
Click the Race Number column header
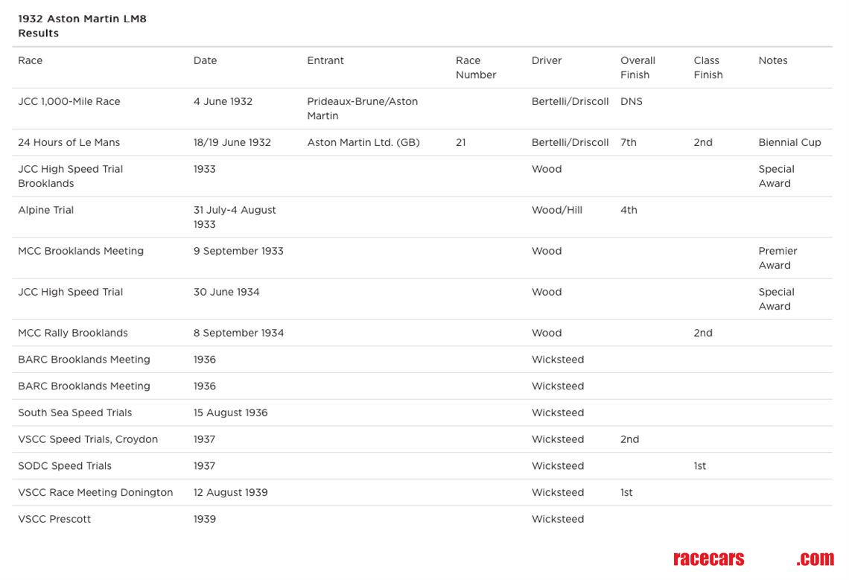point(475,67)
